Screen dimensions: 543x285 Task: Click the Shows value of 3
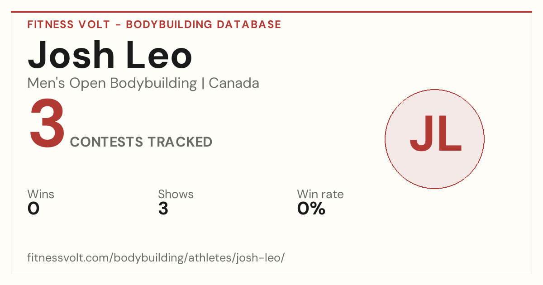pos(163,209)
